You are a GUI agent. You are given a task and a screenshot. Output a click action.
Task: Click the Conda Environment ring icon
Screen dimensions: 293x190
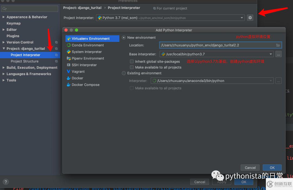click(x=69, y=45)
